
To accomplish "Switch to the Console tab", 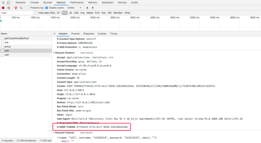I will point(34,3).
